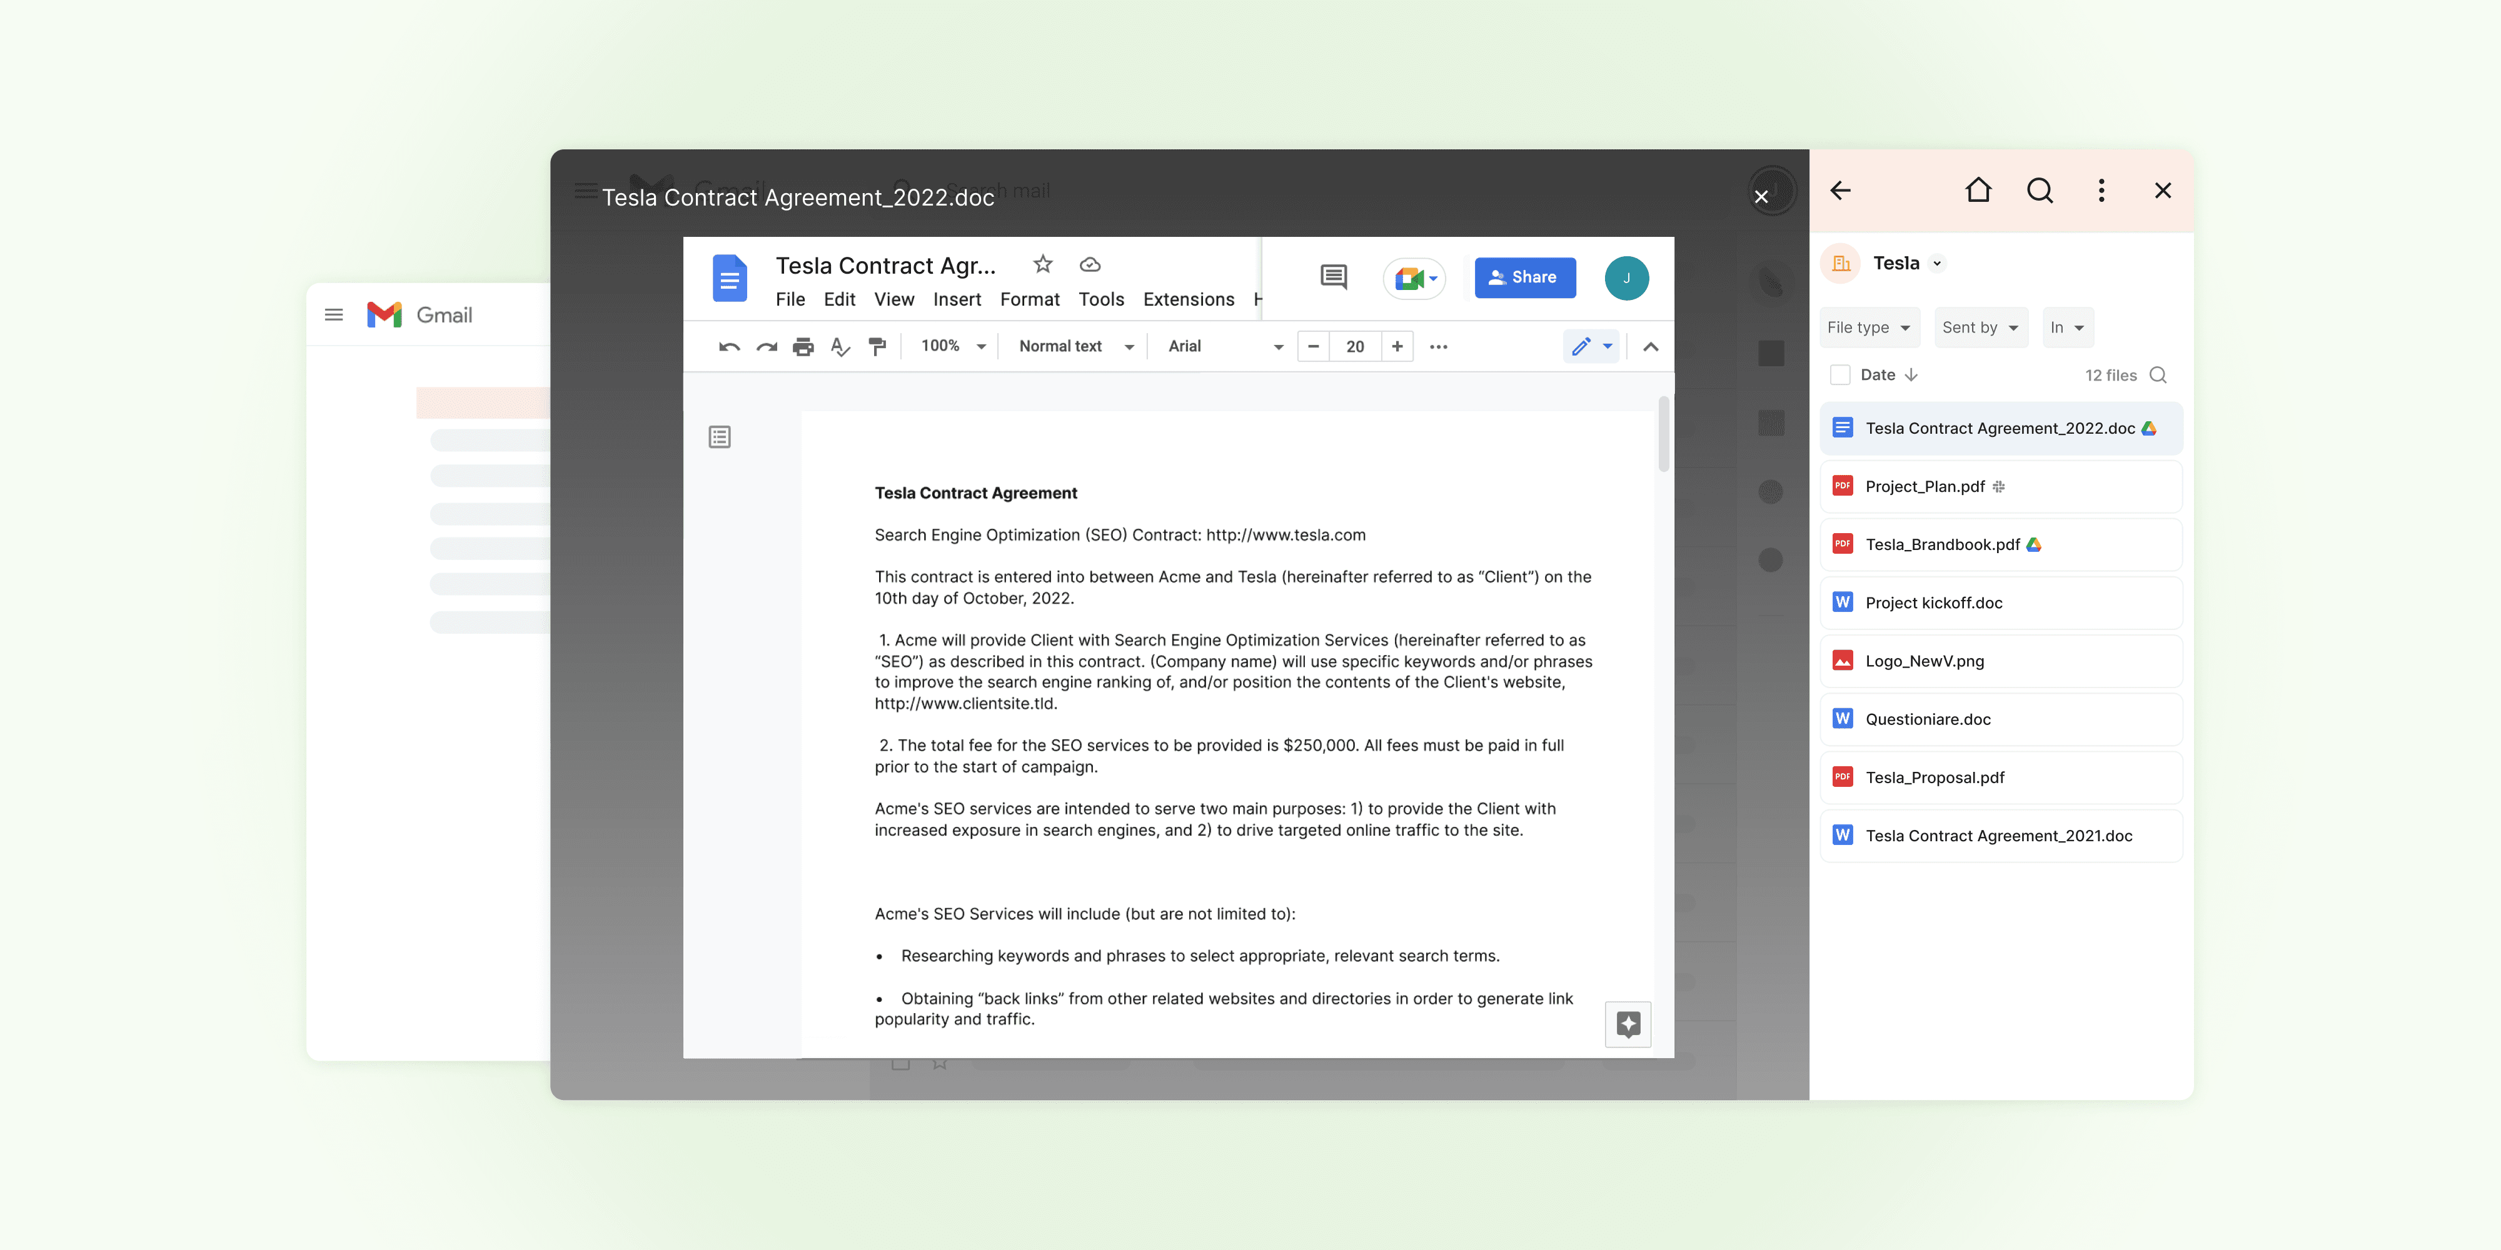Open the comment history icon
Viewport: 2501px width, 1250px height.
(x=1333, y=277)
